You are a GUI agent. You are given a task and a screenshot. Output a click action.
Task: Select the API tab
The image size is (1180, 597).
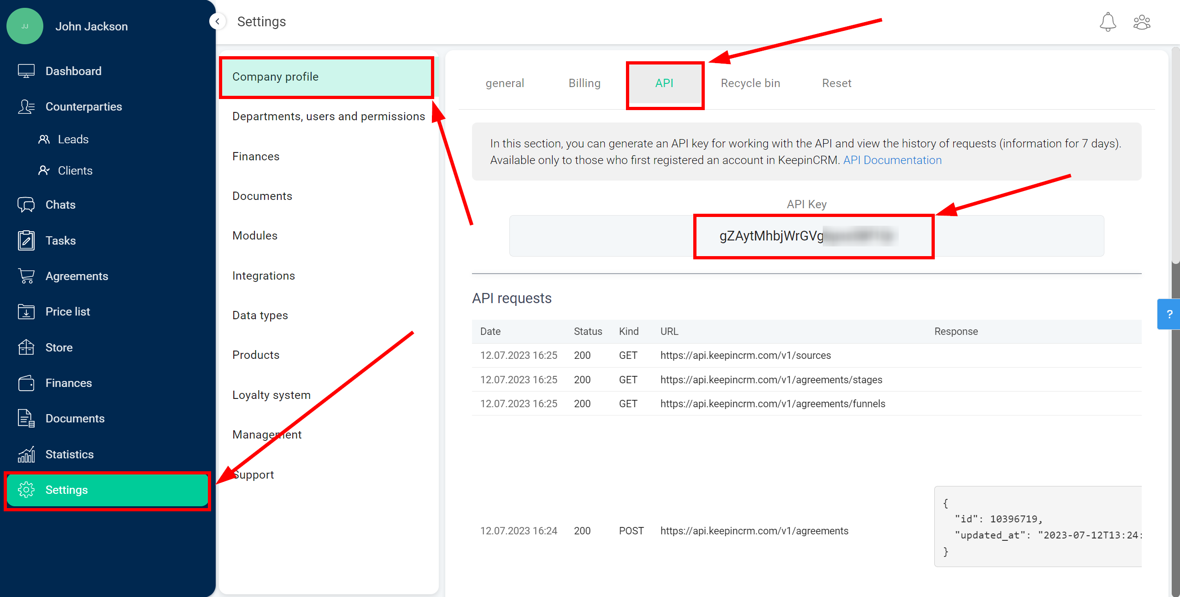(x=664, y=83)
